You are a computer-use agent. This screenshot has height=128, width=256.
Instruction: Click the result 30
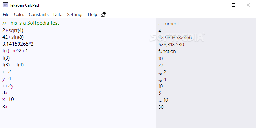click(x=161, y=107)
